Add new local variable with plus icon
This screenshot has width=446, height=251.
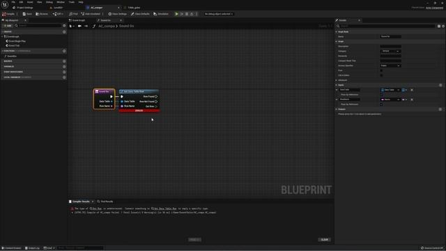[x=64, y=77]
